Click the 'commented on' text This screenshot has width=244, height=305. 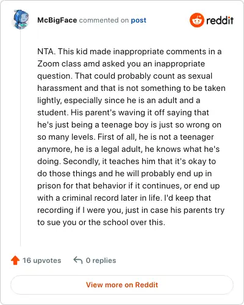coord(104,20)
